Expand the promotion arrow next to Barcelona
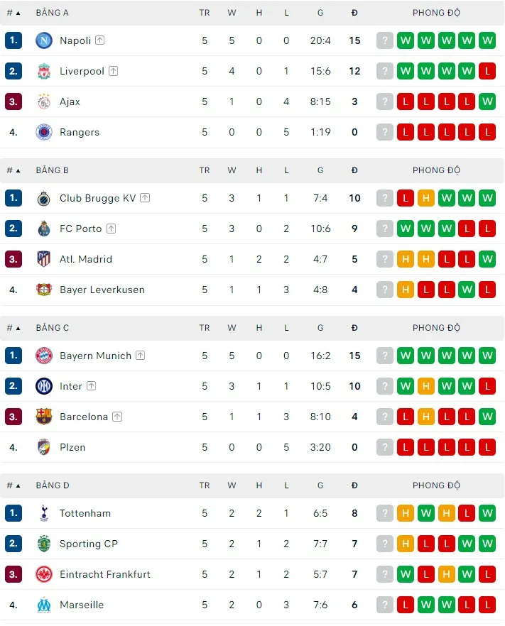 coord(116,417)
